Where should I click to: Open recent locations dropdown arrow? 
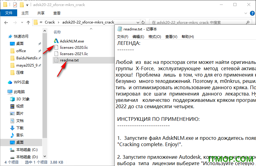click(x=22, y=22)
